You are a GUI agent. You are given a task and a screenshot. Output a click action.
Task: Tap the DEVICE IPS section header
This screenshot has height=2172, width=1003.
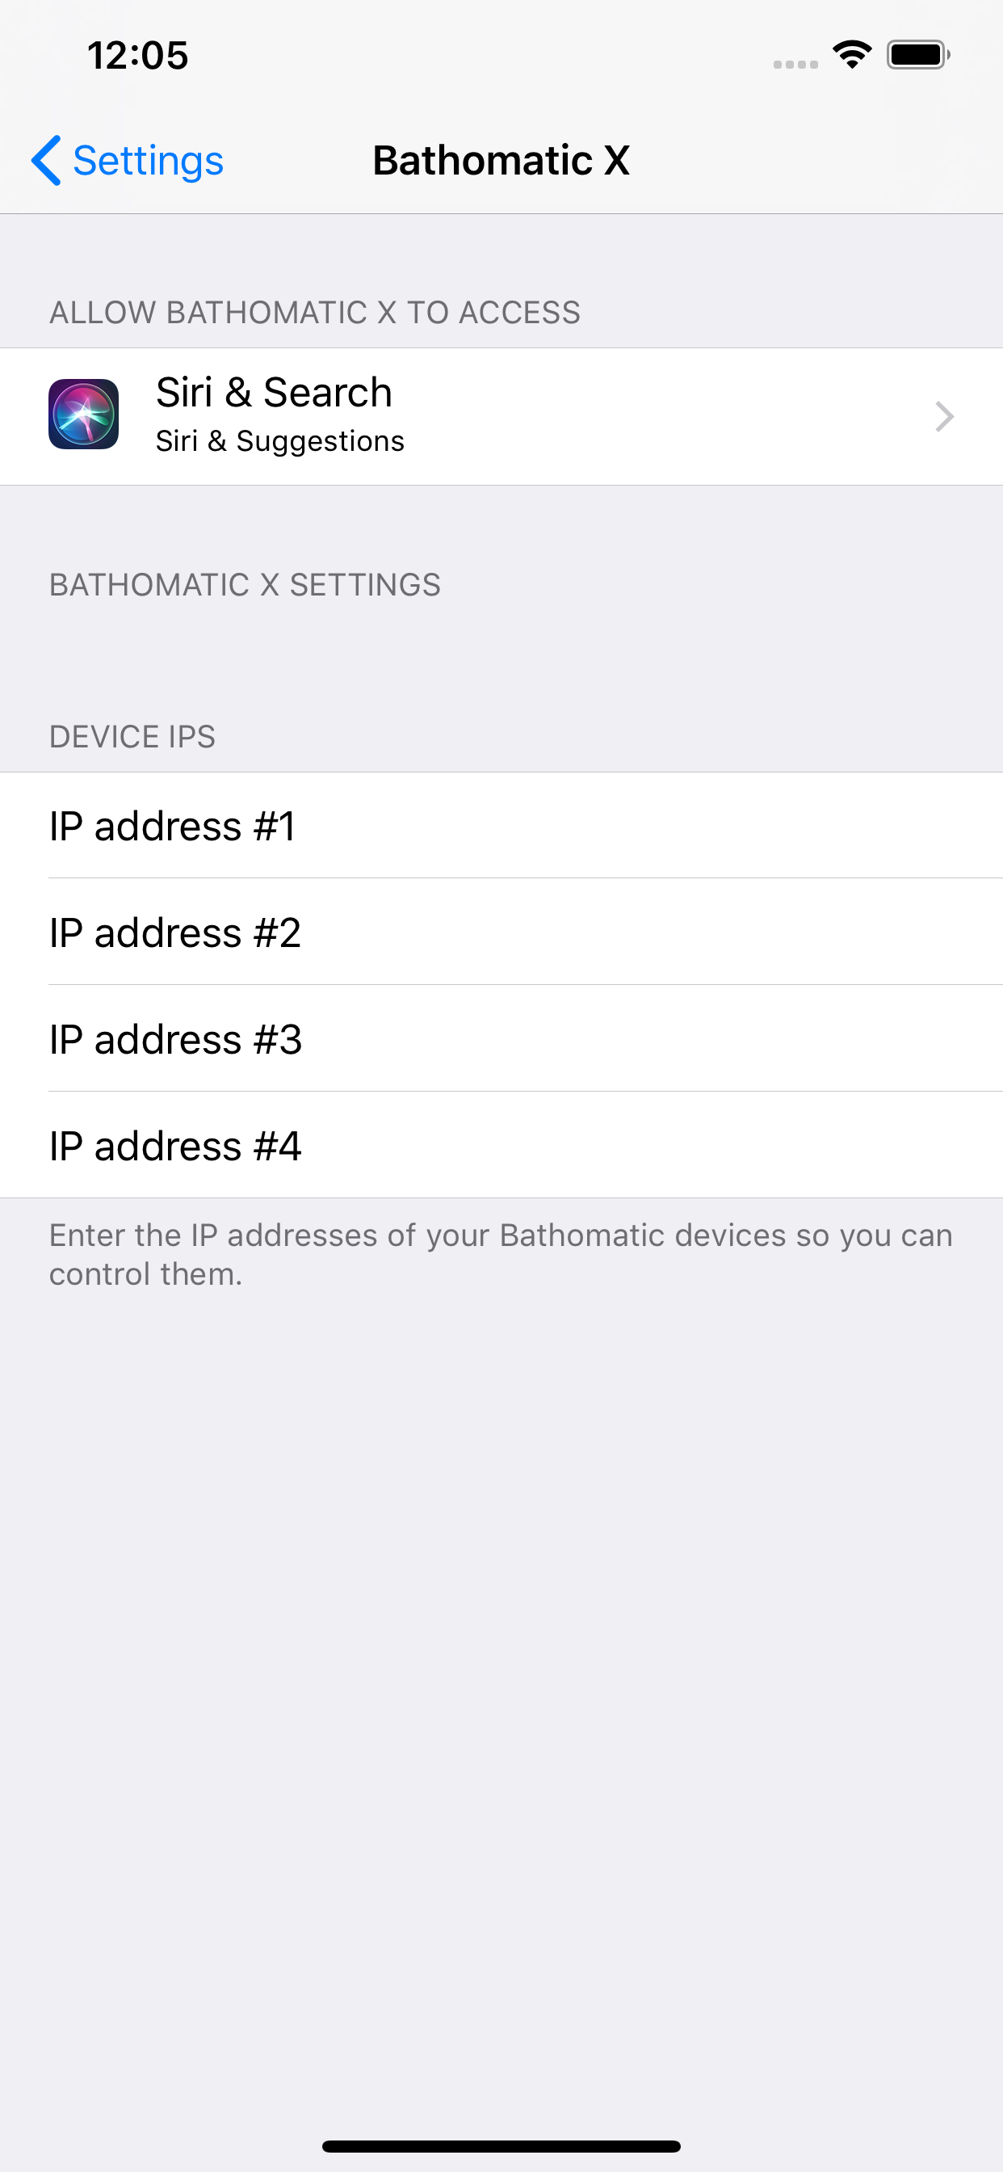point(132,737)
